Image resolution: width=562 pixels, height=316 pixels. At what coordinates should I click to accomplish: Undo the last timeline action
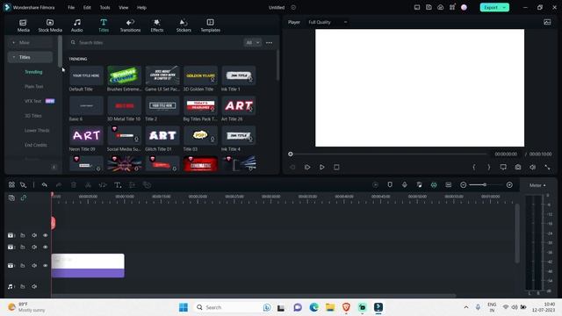pos(45,185)
